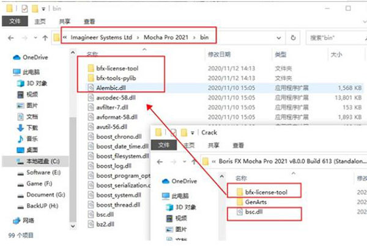This screenshot has width=367, height=246.
Task: Select avformat-58.dll file
Action: (x=113, y=117)
